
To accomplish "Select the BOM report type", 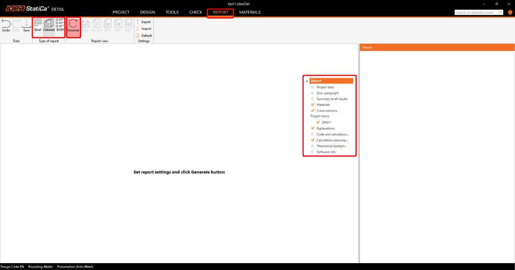I will (x=60, y=25).
